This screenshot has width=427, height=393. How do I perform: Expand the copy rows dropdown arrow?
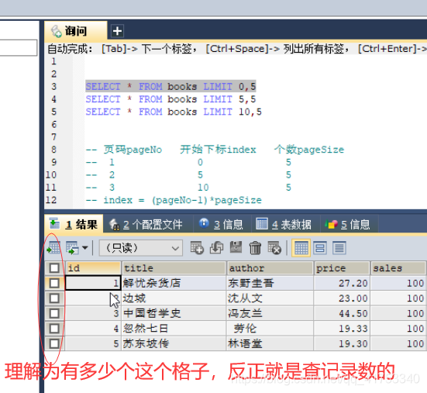click(x=85, y=248)
